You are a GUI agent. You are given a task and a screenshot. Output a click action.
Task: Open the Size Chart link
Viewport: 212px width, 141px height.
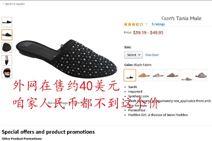point(152,55)
